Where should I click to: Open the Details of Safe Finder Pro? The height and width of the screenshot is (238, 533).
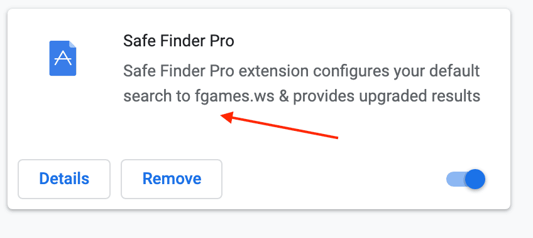click(64, 178)
